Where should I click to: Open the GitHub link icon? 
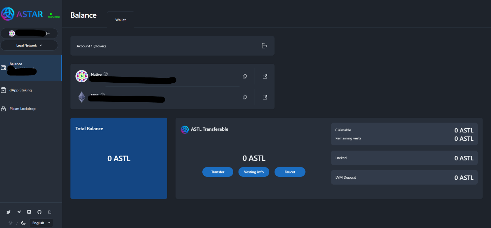[39, 212]
